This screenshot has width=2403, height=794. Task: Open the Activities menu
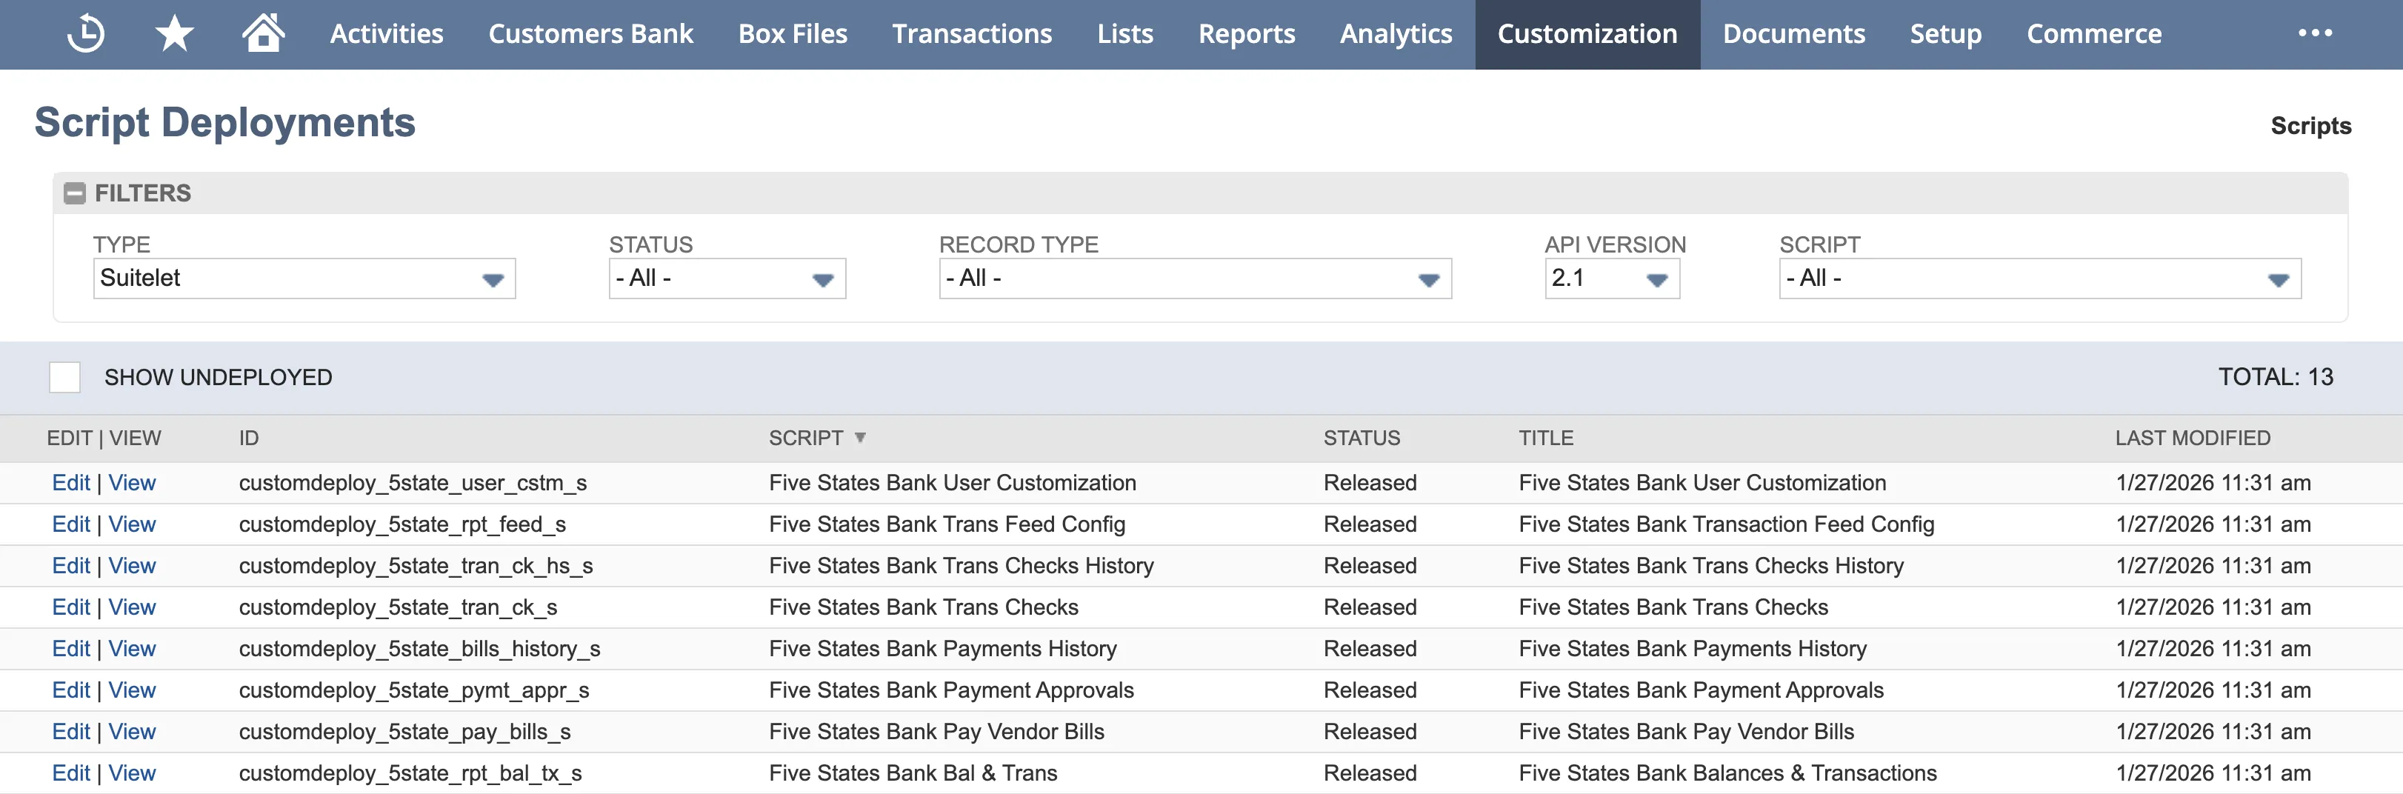(386, 33)
